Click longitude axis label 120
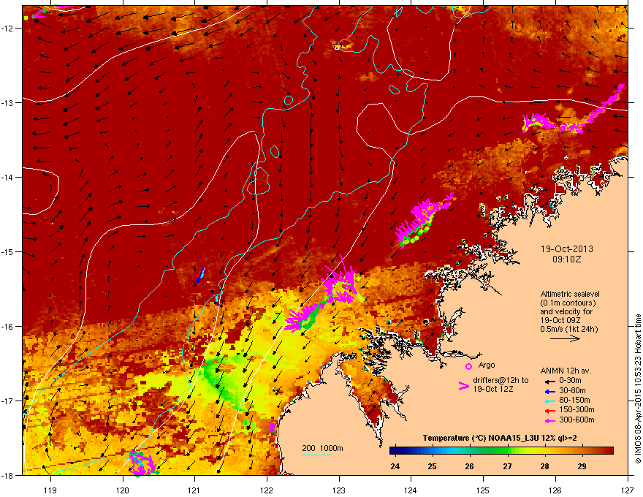The width and height of the screenshot is (643, 497). click(x=123, y=490)
